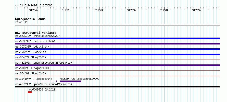Click the 31754k ruler position label

pos(164,10)
